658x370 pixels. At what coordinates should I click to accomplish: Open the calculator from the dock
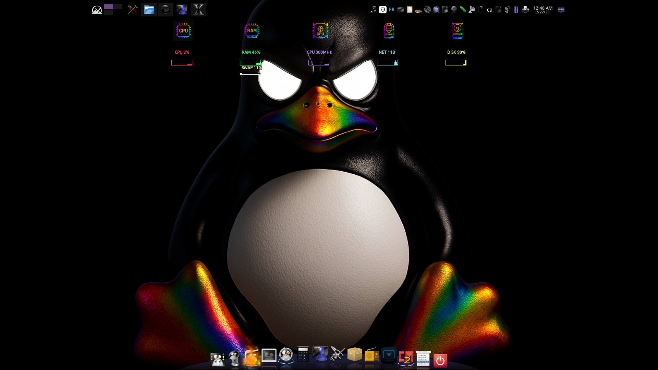(x=303, y=354)
